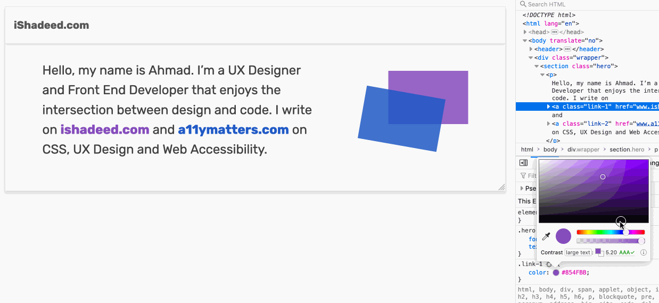Open the ishadeed.com link in page
Screen dimensions: 659x303
coord(105,130)
